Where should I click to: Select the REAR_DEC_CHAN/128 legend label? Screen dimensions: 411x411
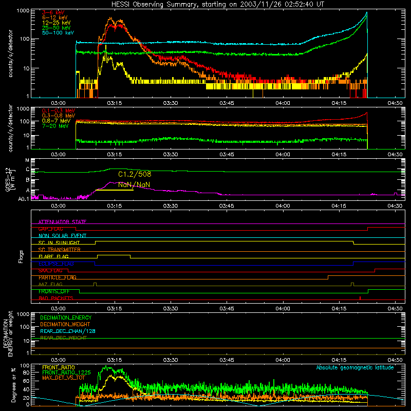pos(68,331)
